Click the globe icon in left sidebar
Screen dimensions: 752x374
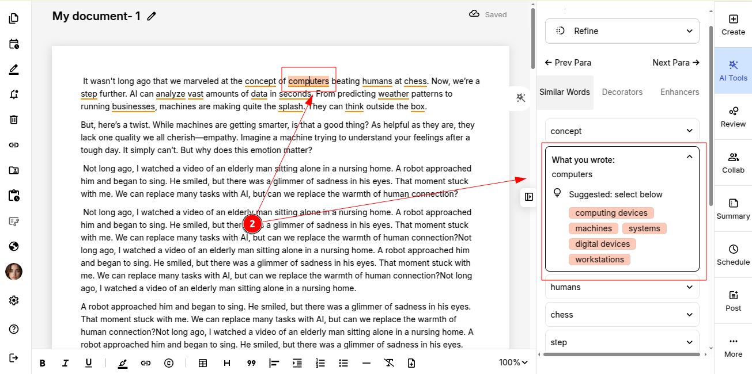14,246
